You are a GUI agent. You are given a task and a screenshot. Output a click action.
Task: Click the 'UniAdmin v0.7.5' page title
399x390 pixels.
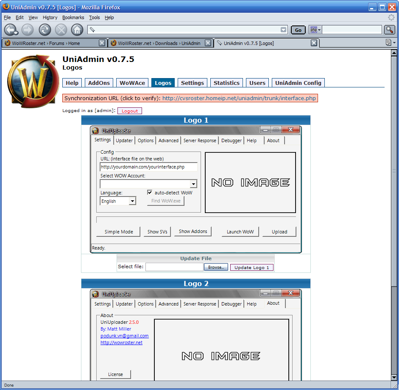[98, 59]
